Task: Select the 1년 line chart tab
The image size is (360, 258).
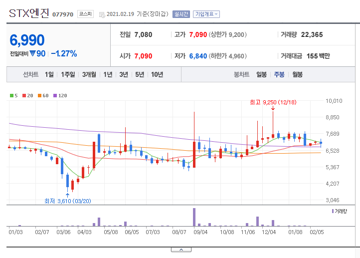Action: tap(108, 74)
